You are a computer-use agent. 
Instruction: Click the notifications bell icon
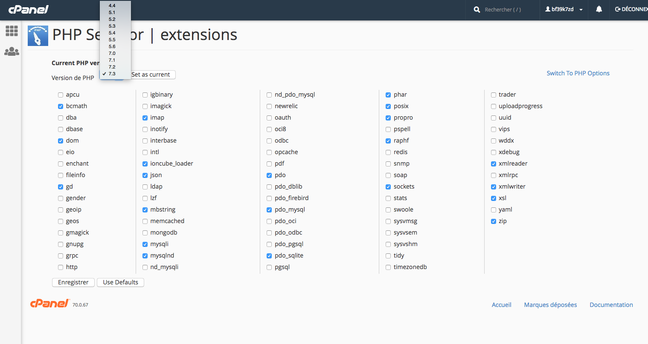point(599,9)
